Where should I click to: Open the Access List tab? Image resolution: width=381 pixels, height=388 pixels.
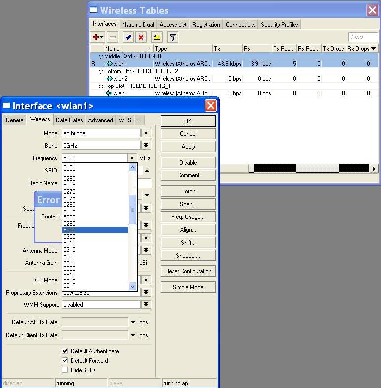click(173, 25)
